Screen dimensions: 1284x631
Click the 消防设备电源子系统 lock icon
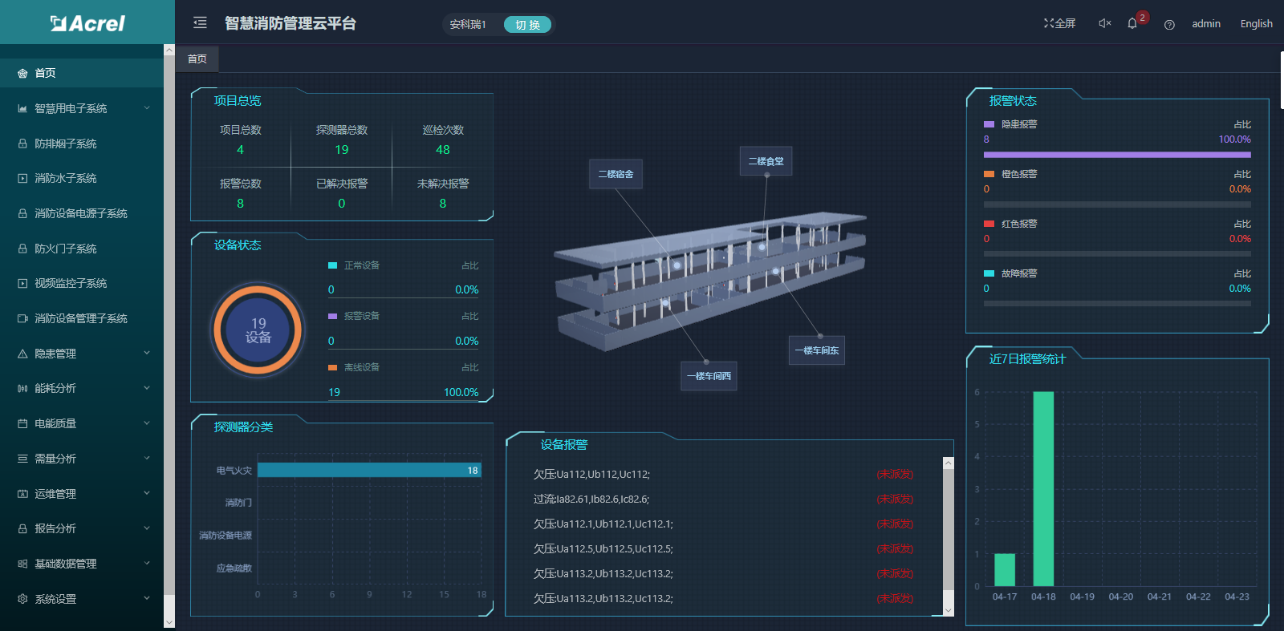coord(22,213)
